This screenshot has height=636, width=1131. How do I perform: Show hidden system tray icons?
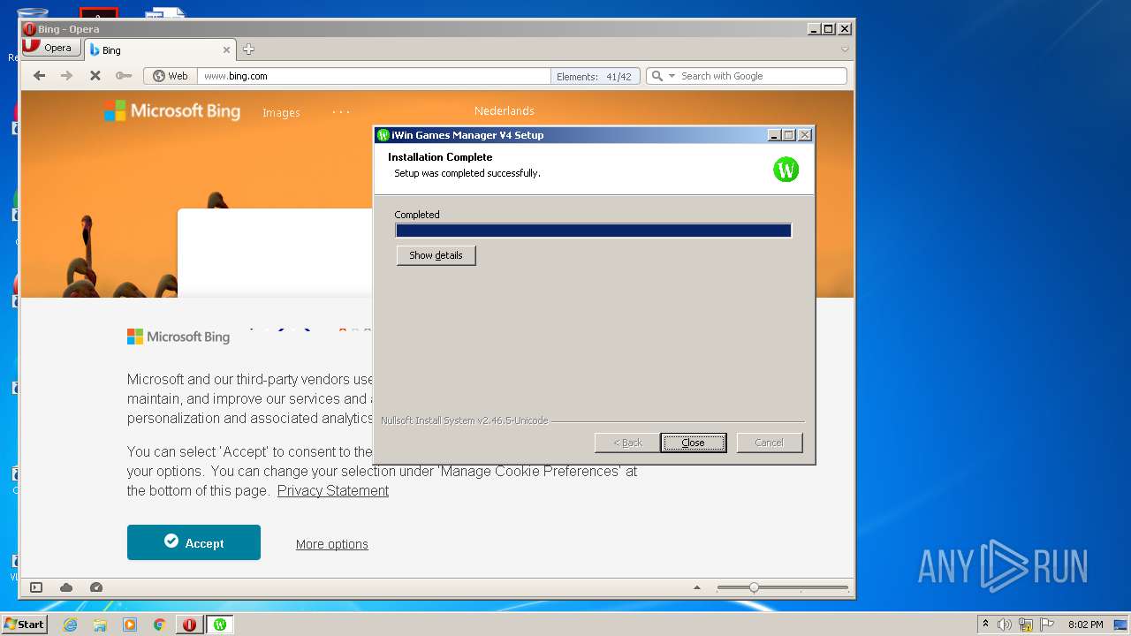click(x=986, y=625)
